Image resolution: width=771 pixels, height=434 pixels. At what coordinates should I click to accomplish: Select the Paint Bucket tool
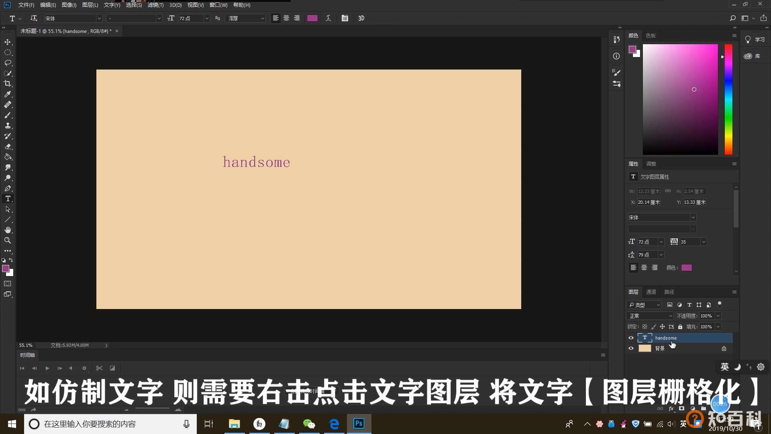click(x=8, y=157)
